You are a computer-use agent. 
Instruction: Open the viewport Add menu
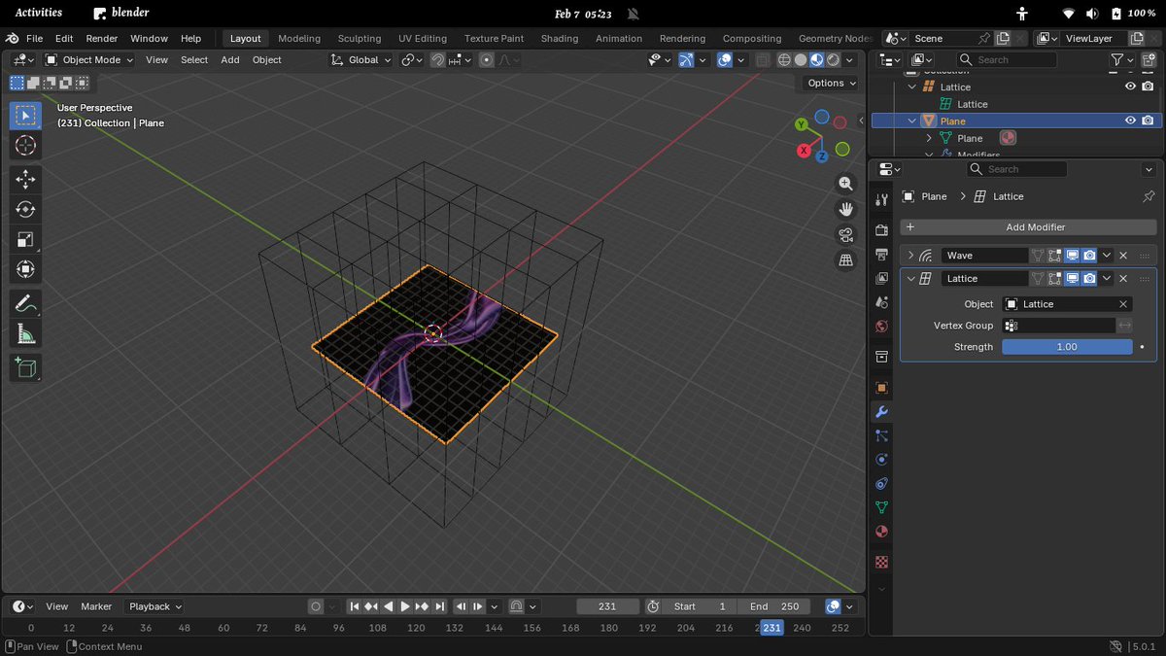(230, 60)
